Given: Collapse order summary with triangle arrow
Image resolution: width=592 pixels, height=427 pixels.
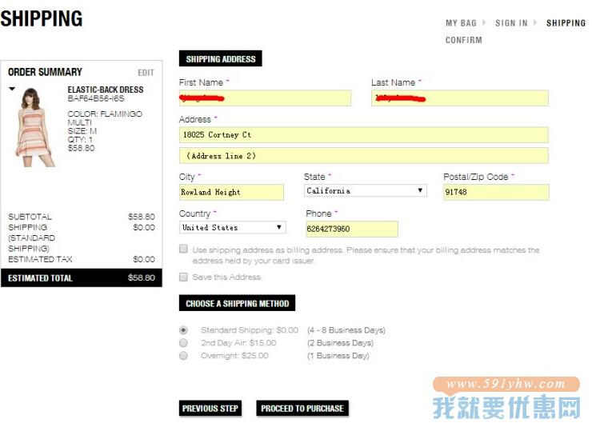Looking at the screenshot, I should 12,89.
